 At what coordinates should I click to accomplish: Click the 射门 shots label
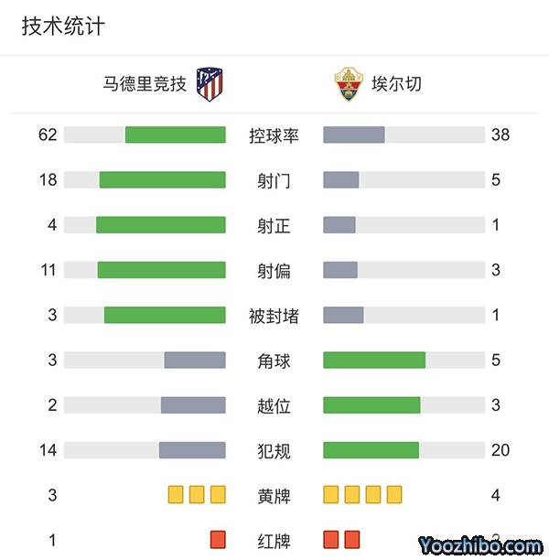tap(274, 180)
